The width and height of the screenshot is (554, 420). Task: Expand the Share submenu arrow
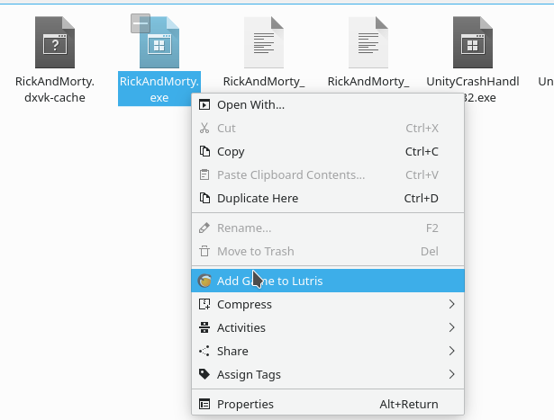pyautogui.click(x=451, y=351)
